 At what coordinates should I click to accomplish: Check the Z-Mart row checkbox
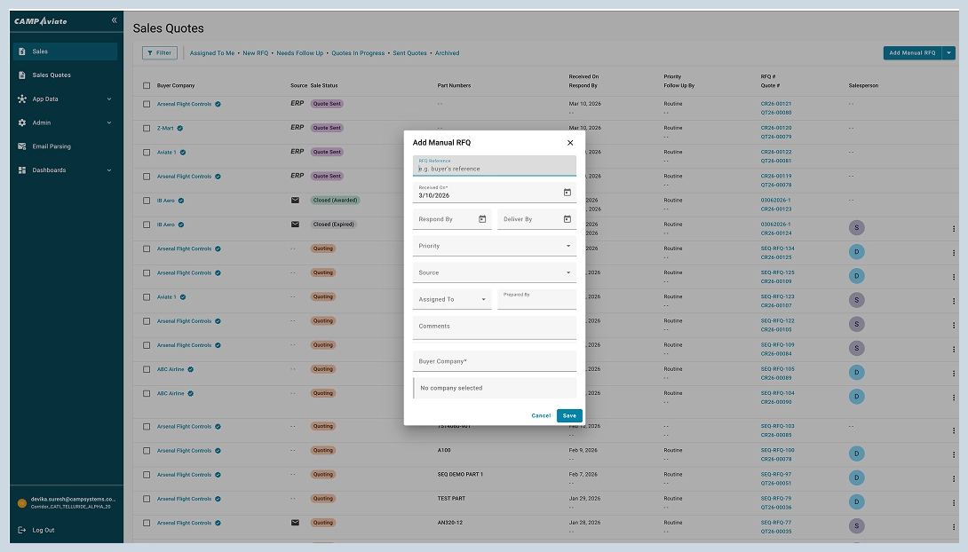point(147,129)
